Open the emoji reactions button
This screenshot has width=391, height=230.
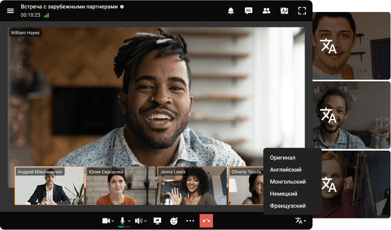pyautogui.click(x=174, y=221)
